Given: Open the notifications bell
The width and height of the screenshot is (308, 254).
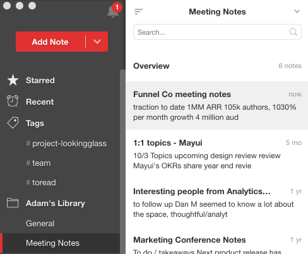Looking at the screenshot, I should [112, 12].
